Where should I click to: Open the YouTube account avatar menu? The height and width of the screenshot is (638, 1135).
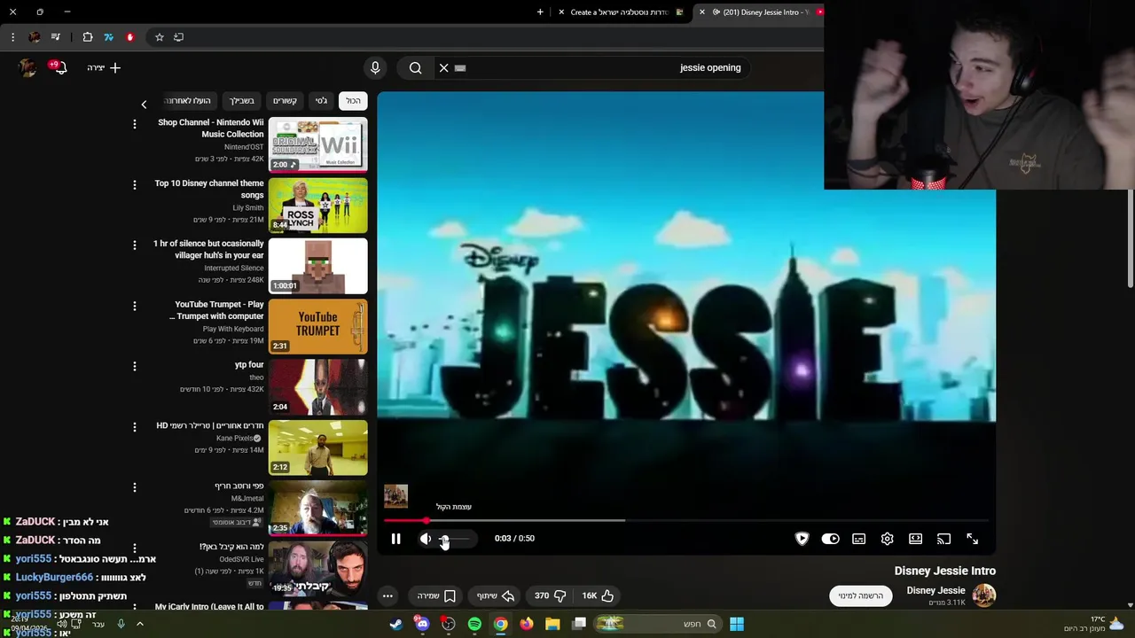click(27, 67)
